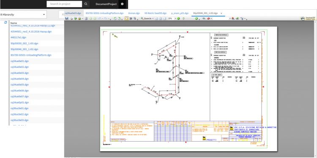Open the hierarchy selector dropdown
The height and width of the screenshot is (158, 317).
(44, 14)
